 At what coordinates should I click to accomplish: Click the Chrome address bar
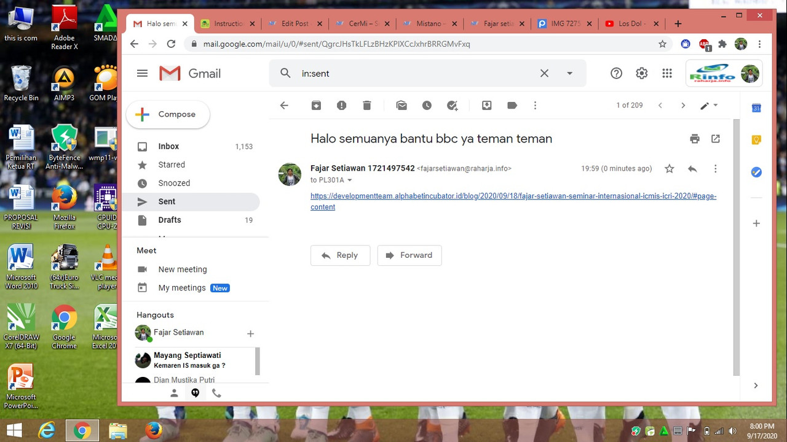[x=421, y=44]
